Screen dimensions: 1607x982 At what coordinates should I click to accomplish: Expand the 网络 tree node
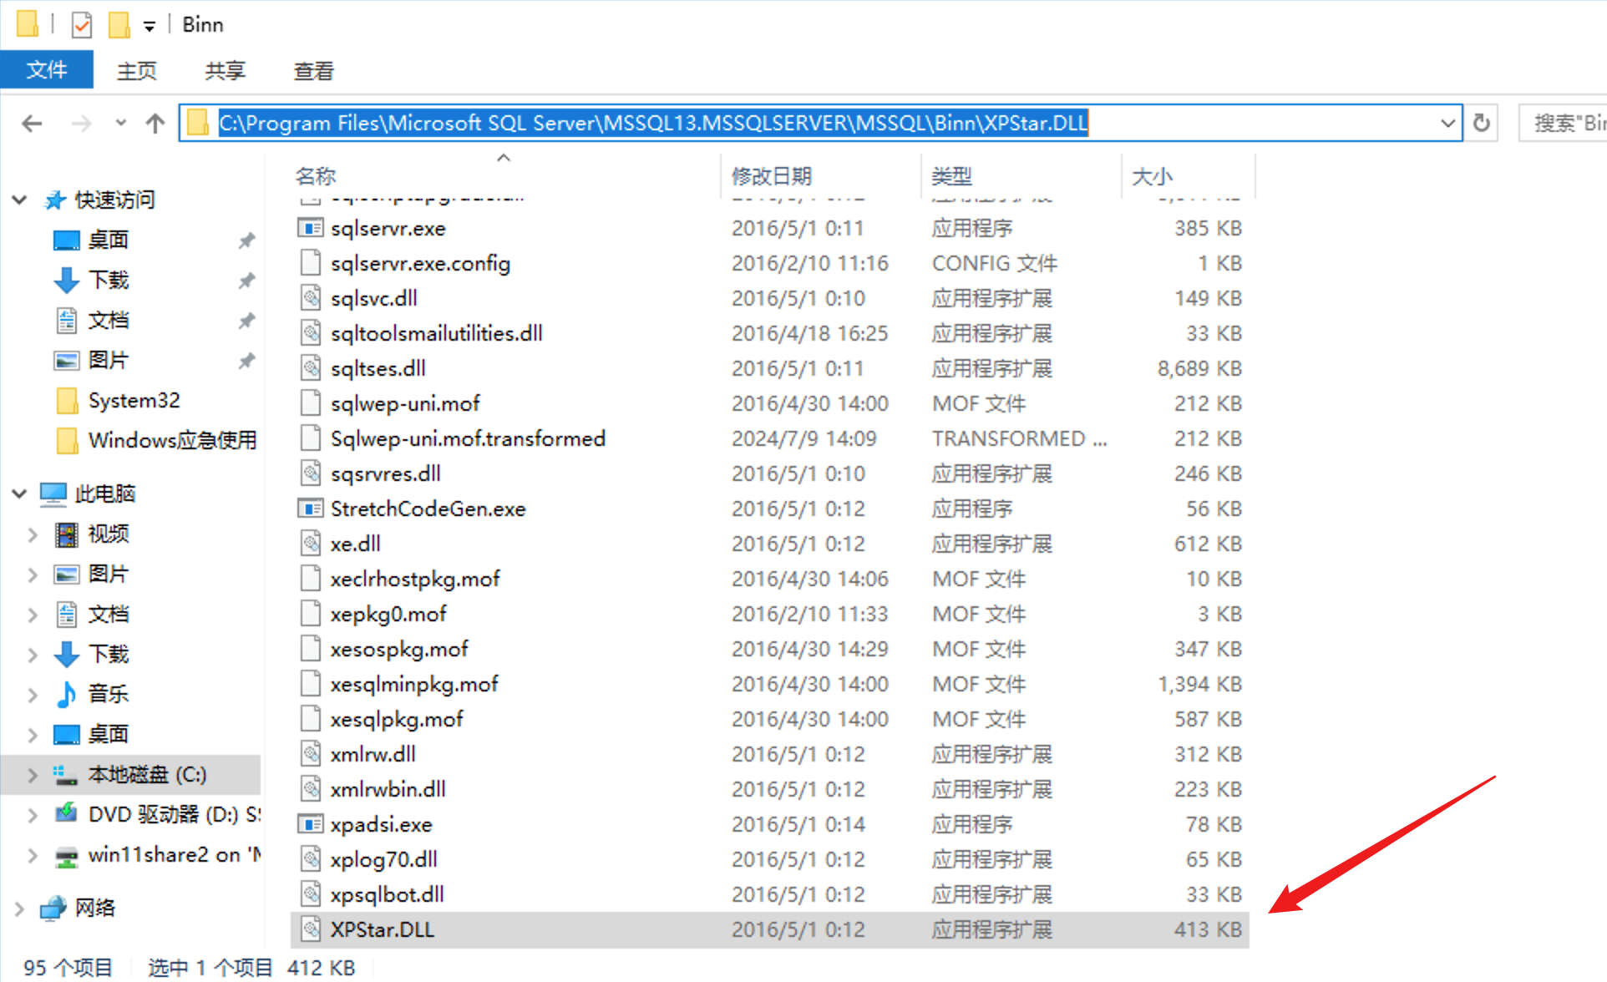pyautogui.click(x=19, y=908)
